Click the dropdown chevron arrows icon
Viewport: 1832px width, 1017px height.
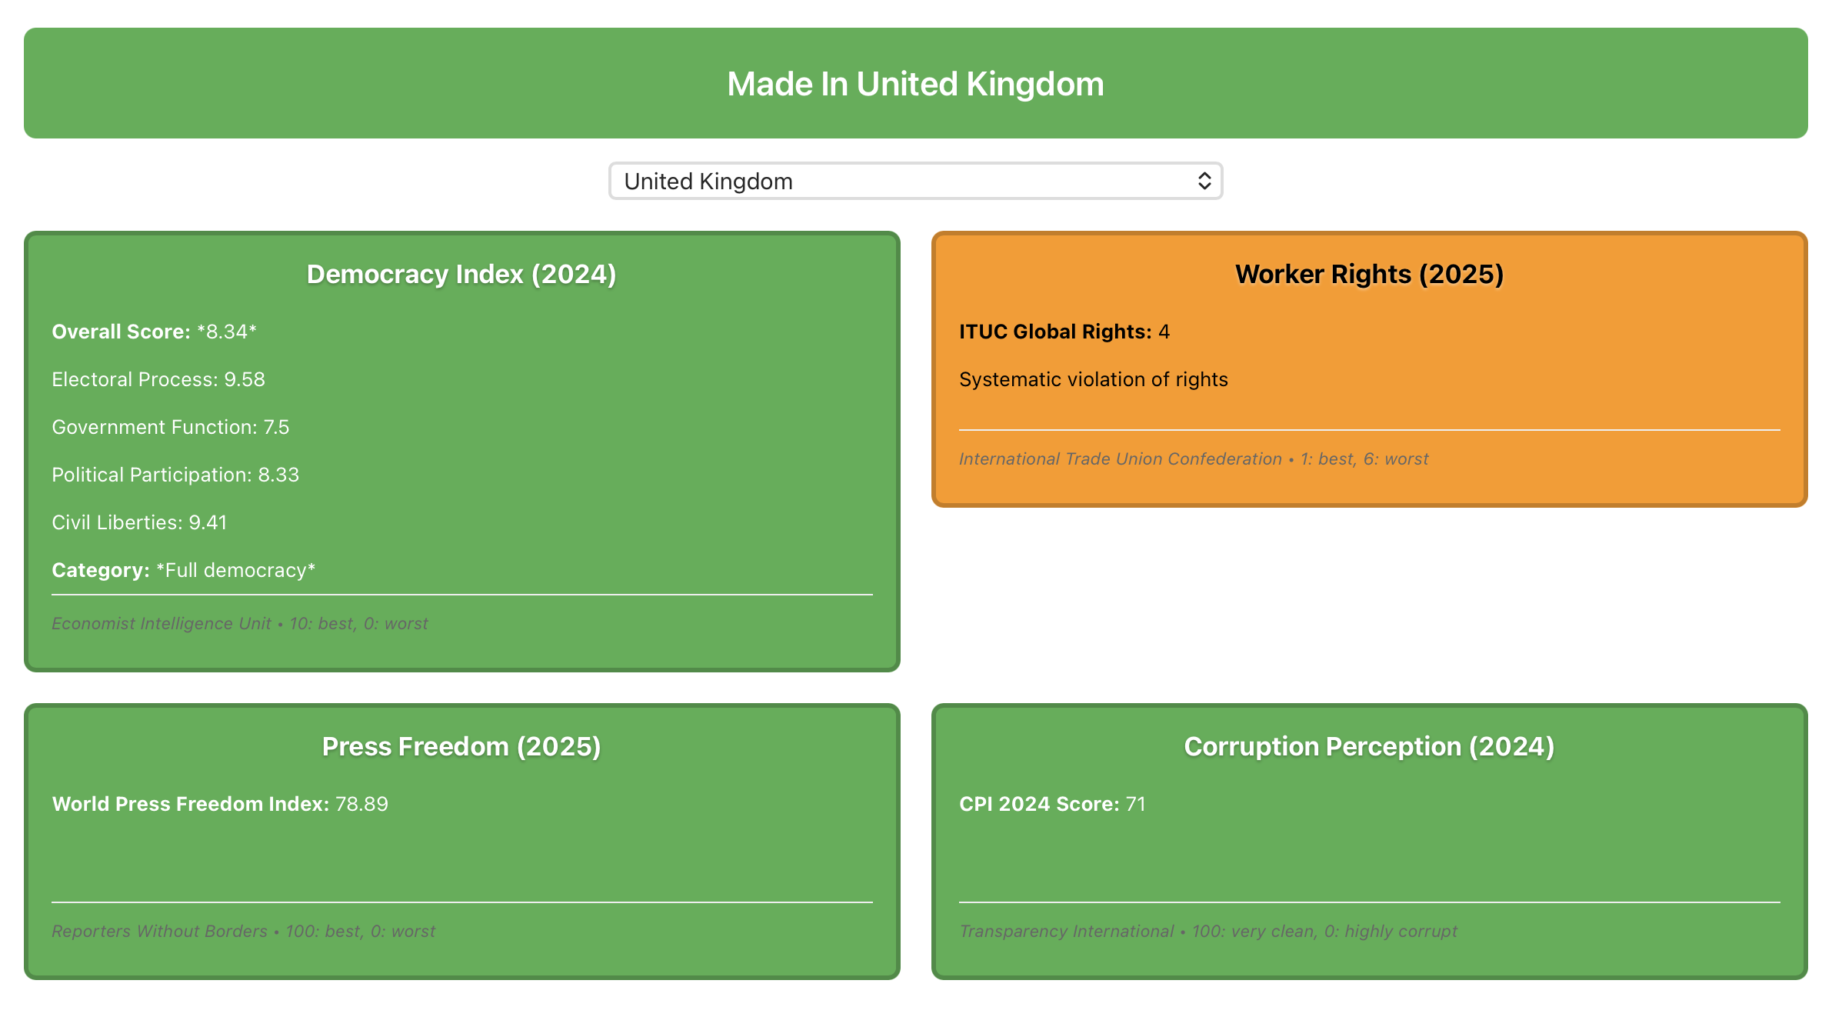(x=1204, y=181)
